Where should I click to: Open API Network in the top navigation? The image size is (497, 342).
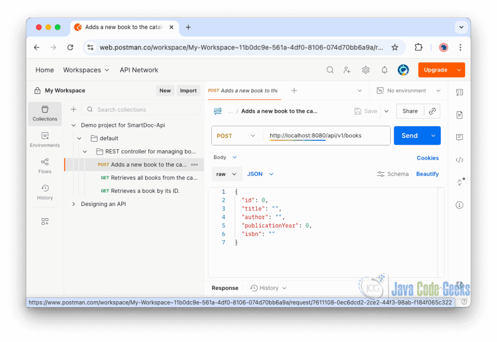tap(139, 70)
